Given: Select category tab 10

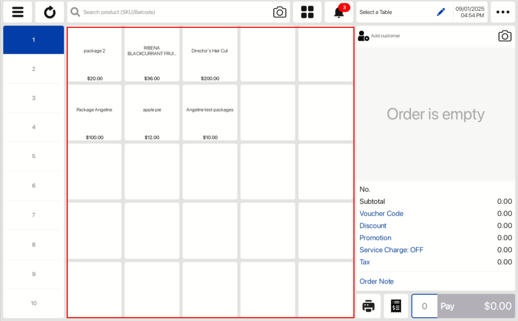Looking at the screenshot, I should pos(34,303).
